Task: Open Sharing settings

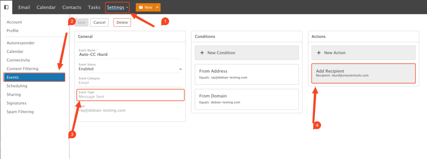Action: tap(14, 94)
